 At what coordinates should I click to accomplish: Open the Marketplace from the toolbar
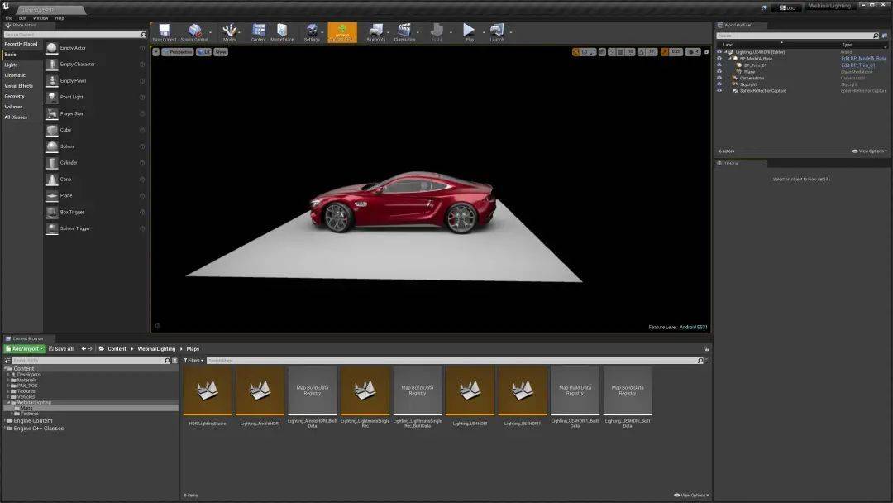click(282, 32)
